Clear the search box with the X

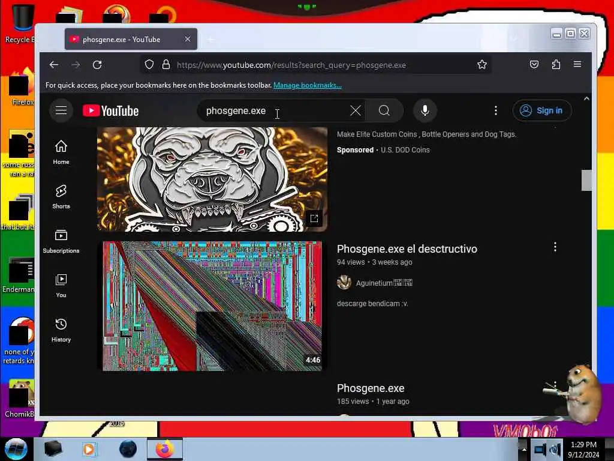tap(356, 110)
